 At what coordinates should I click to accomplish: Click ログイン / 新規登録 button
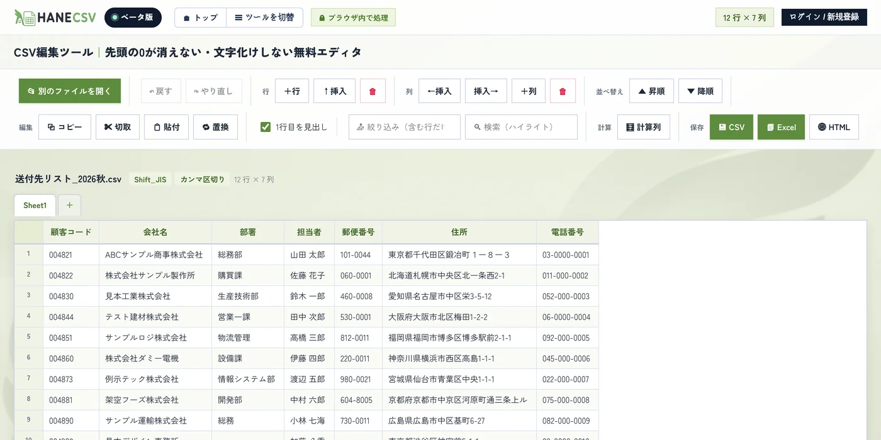pyautogui.click(x=824, y=17)
